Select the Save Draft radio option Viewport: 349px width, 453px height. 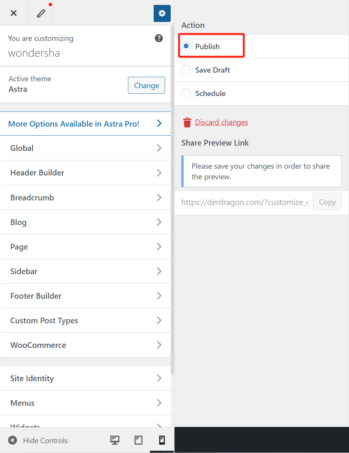[x=186, y=70]
